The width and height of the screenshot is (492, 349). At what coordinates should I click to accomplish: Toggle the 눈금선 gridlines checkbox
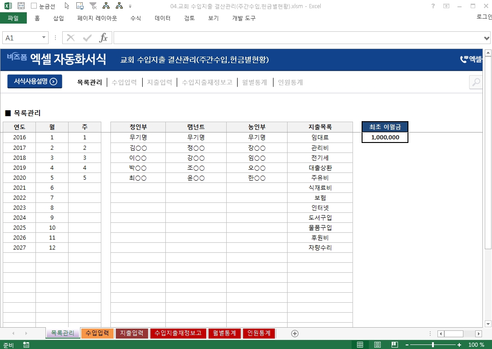point(34,6)
